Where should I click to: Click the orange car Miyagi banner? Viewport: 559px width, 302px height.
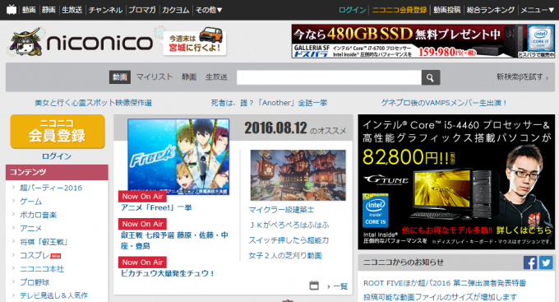coord(195,41)
